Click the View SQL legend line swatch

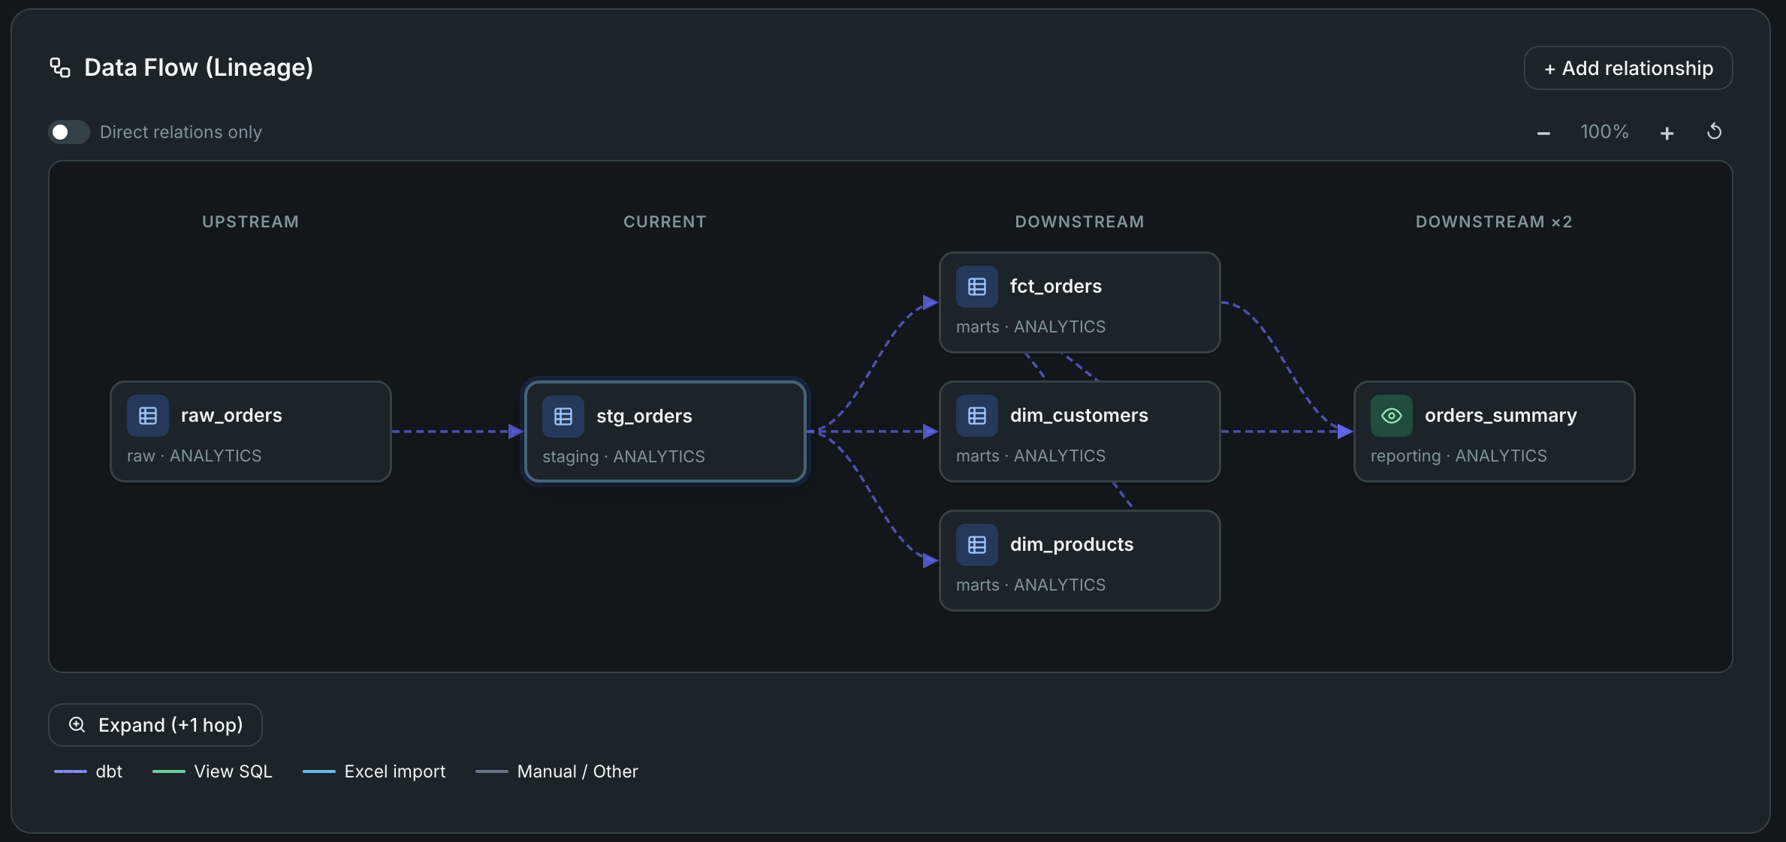coord(169,771)
